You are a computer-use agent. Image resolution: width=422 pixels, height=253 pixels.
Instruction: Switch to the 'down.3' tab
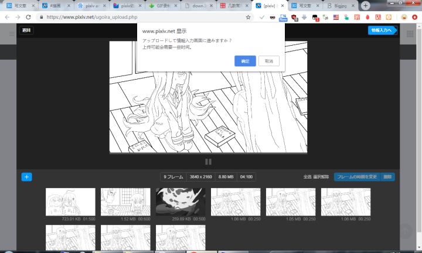coord(198,6)
